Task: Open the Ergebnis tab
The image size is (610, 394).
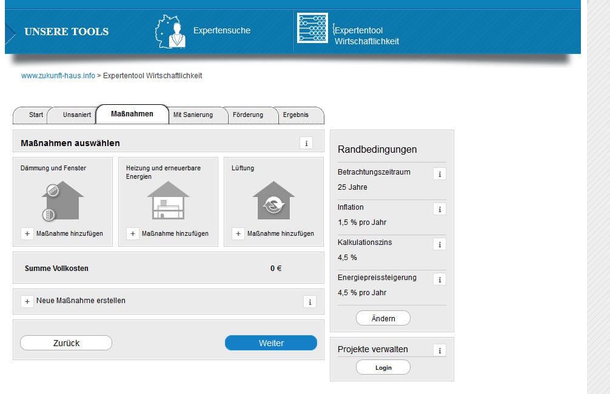Action: pos(296,115)
